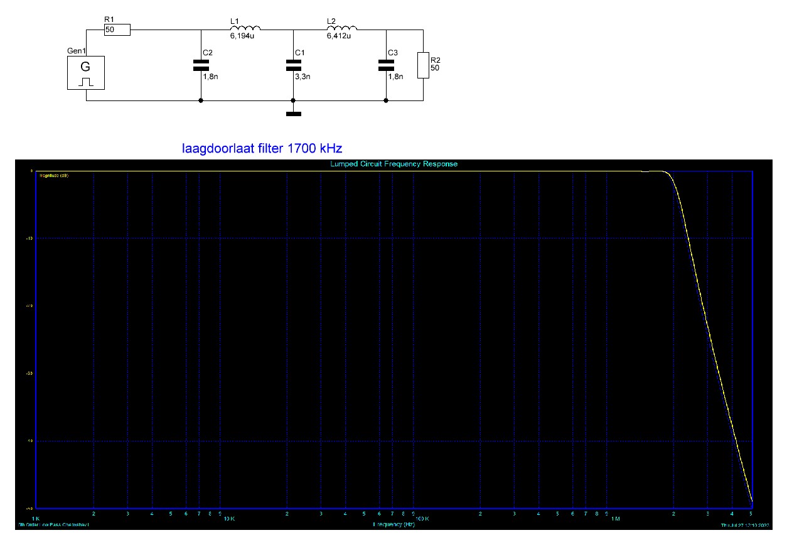Click the R2 load resistor symbol
This screenshot has height=545, width=787.
[x=423, y=66]
